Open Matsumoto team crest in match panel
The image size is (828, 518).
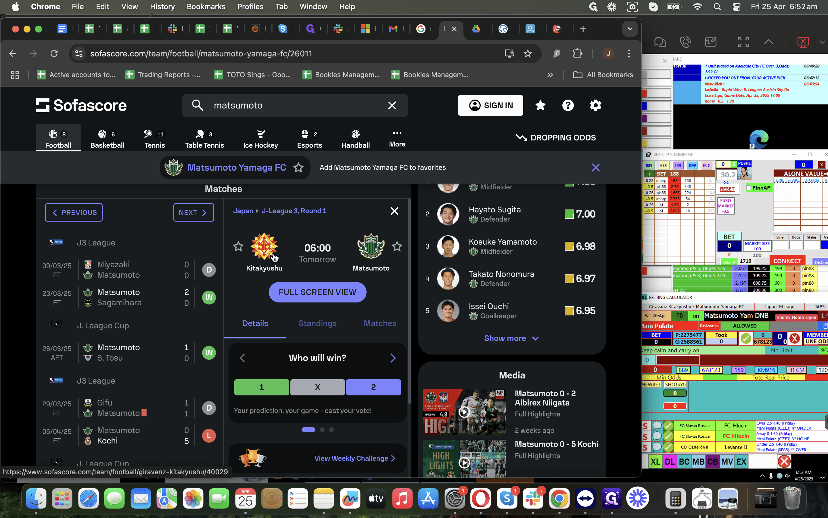[371, 246]
